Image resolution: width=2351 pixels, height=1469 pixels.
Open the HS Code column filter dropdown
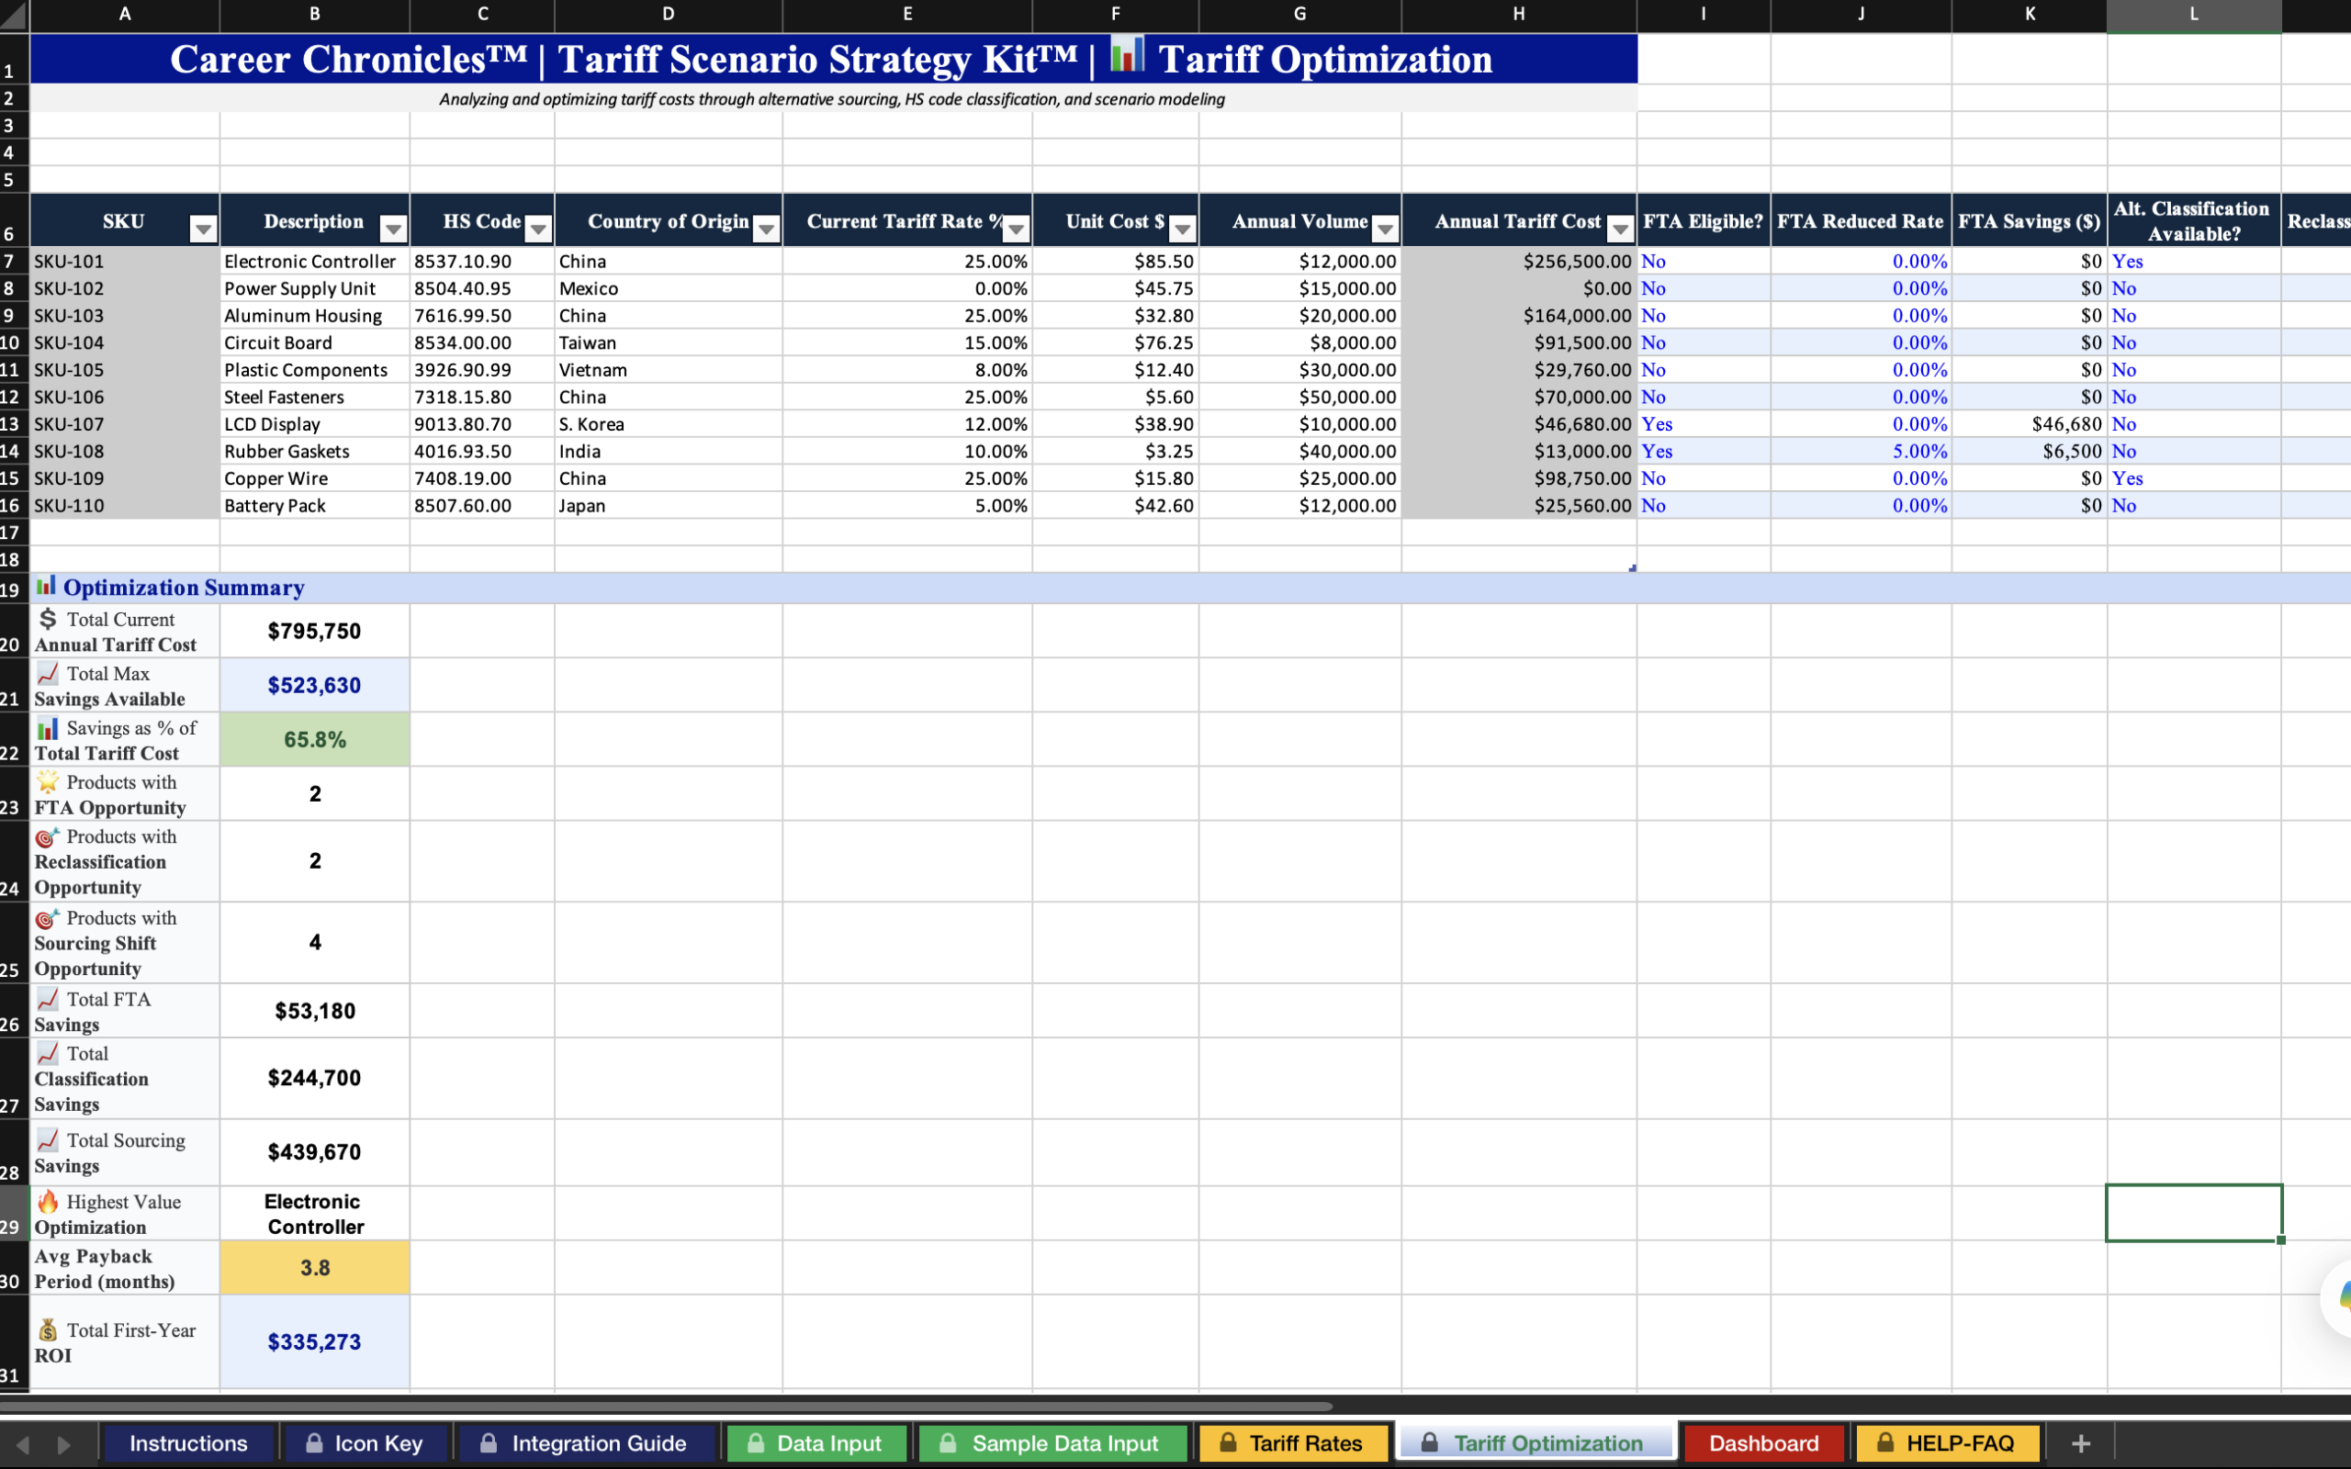[537, 230]
